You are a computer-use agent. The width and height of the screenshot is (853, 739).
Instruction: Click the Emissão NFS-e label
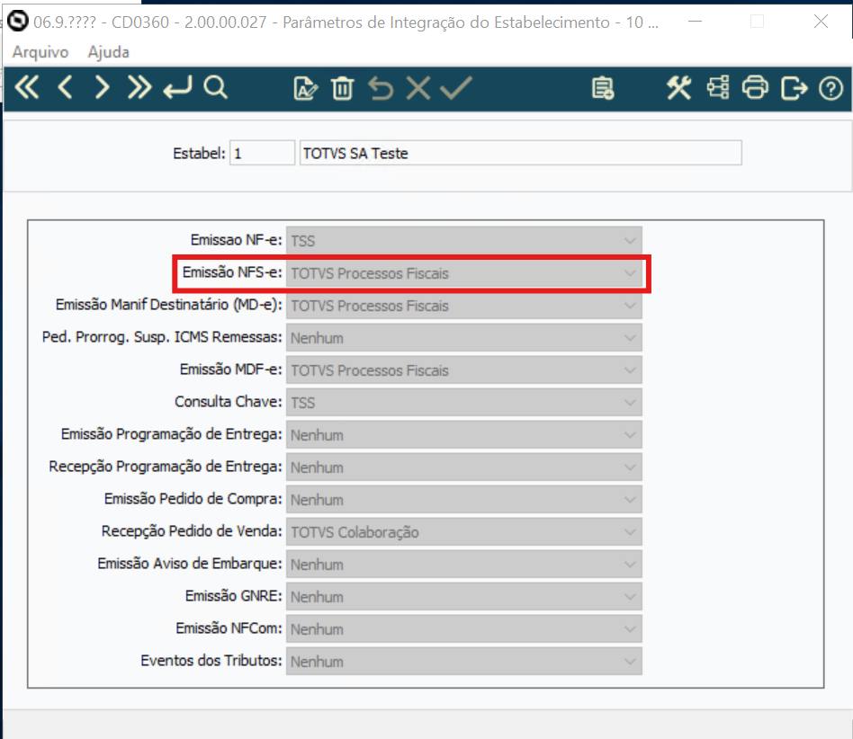point(232,272)
